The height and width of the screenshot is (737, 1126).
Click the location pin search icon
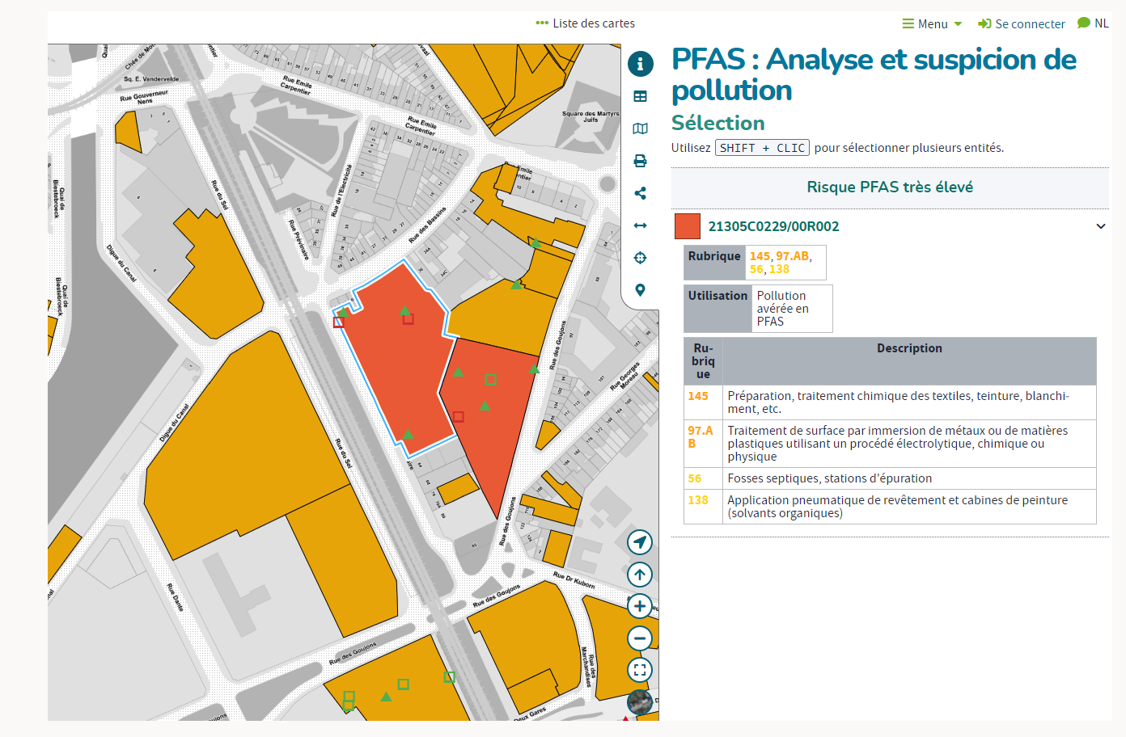click(x=641, y=290)
